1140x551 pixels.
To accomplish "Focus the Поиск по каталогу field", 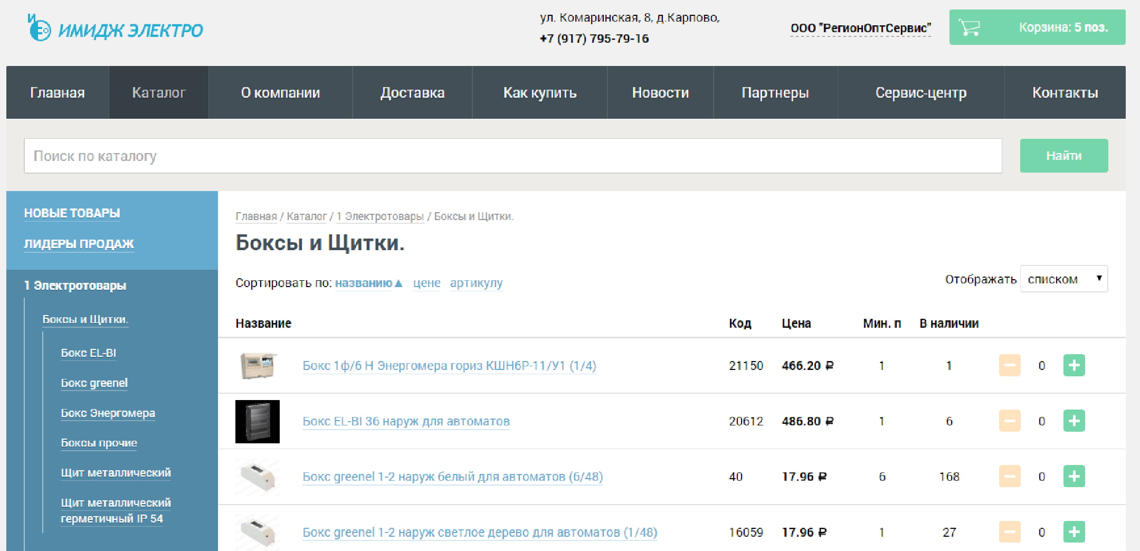I will (x=512, y=156).
